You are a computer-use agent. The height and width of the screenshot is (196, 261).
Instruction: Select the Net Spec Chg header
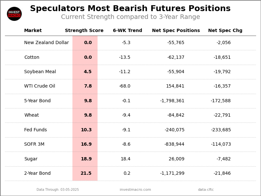(x=225, y=31)
